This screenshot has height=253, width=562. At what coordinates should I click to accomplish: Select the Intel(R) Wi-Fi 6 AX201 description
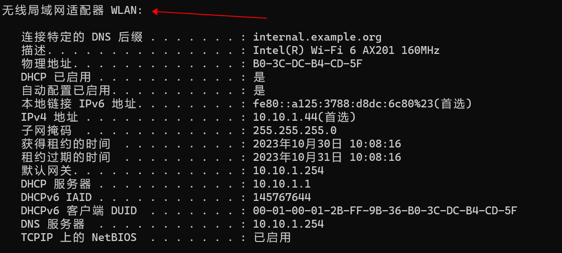[346, 51]
